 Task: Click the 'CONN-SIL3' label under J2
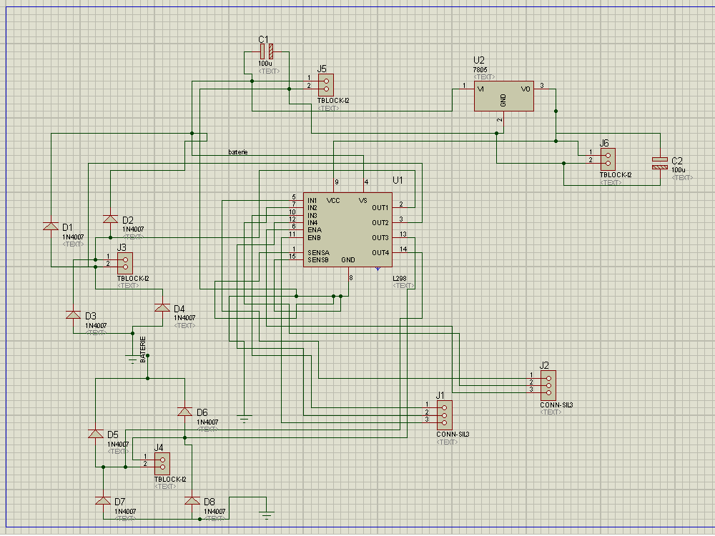[x=557, y=405]
